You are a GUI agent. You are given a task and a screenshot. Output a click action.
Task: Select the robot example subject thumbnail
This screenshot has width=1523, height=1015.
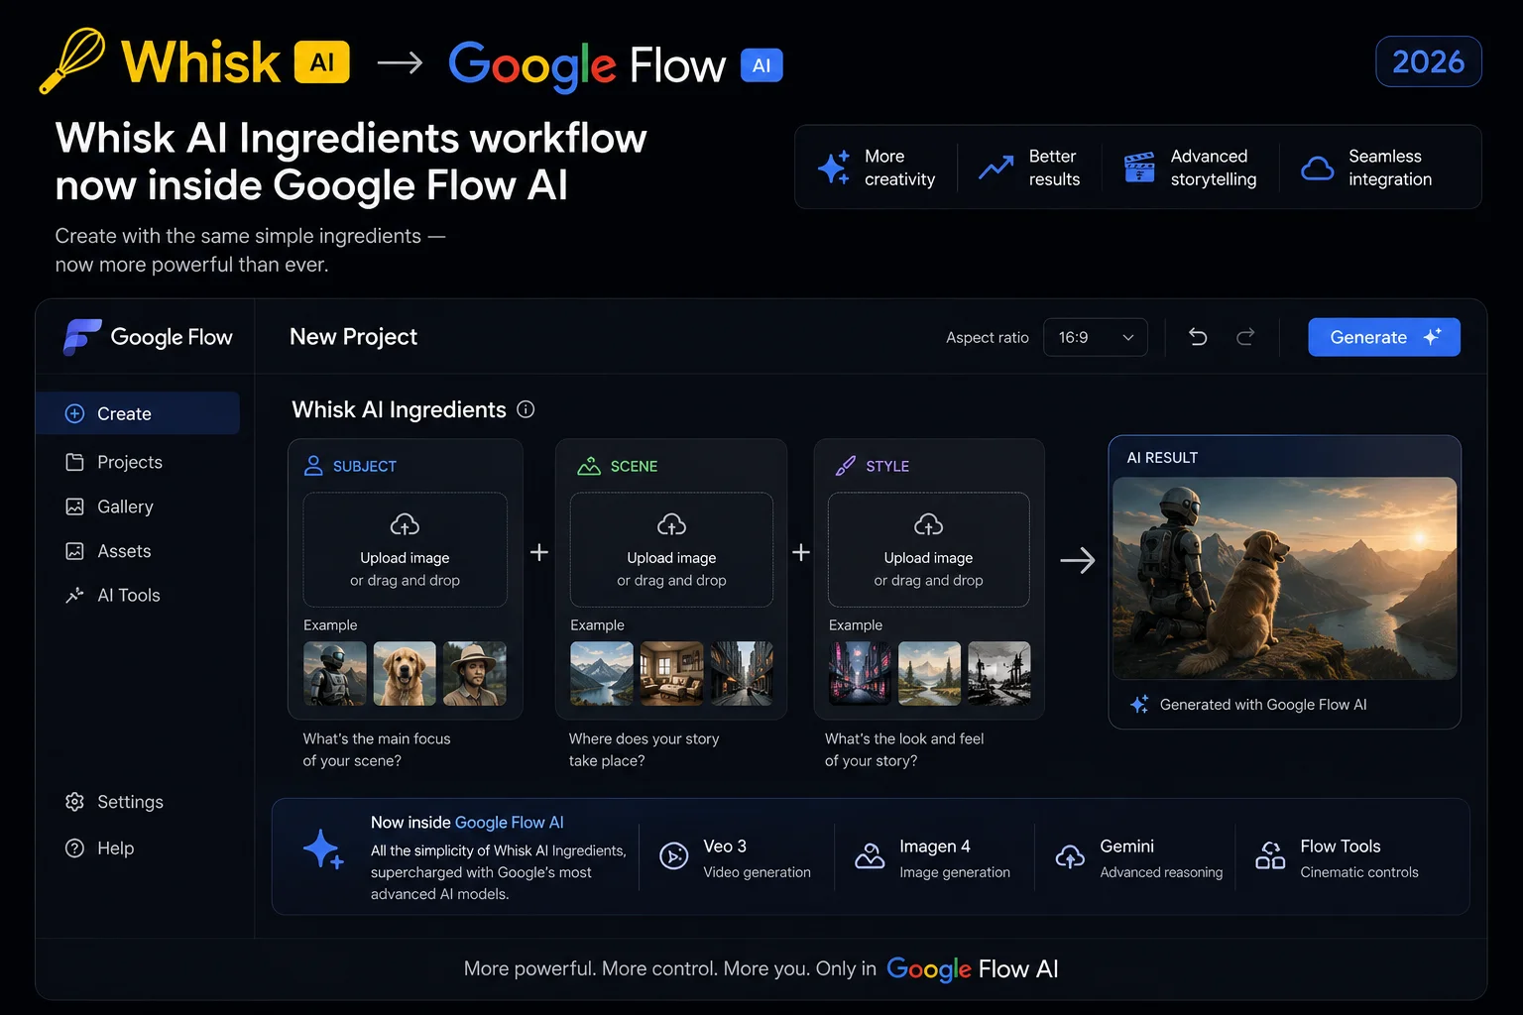pos(334,673)
